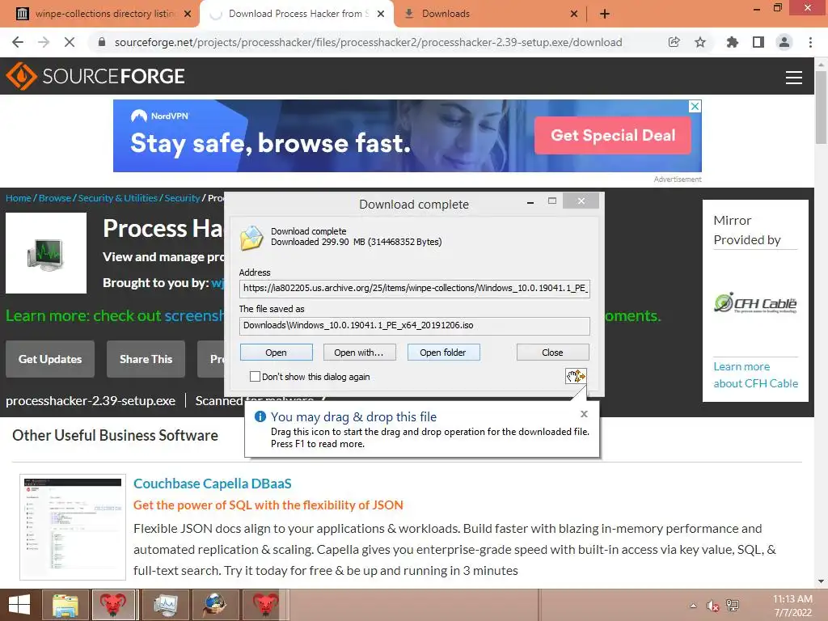Minimize the Download complete dialog
The image size is (828, 621).
pyautogui.click(x=530, y=201)
